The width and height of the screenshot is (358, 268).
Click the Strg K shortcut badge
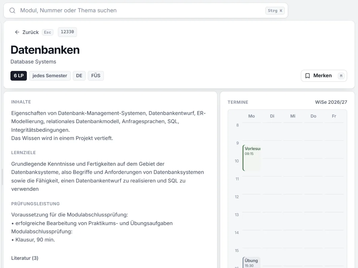pos(275,11)
